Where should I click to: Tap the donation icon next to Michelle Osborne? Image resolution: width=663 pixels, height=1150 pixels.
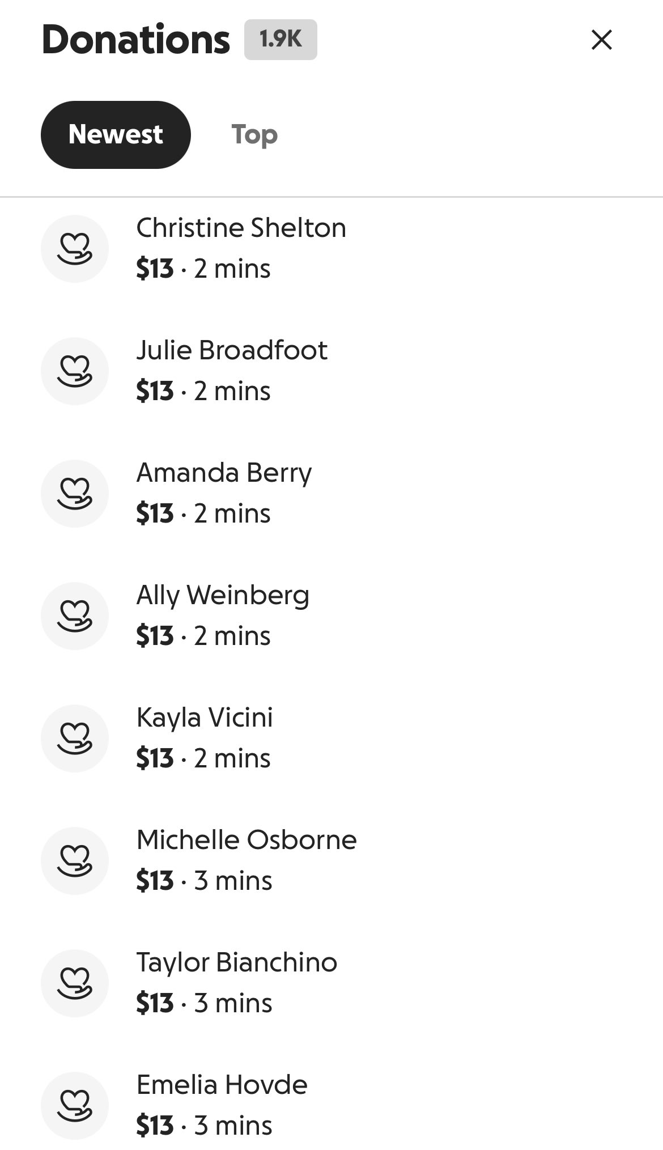point(75,861)
